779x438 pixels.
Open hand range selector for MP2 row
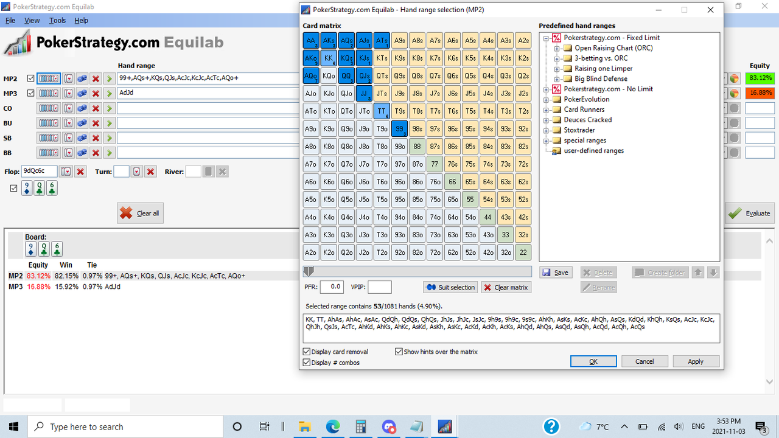(49, 78)
